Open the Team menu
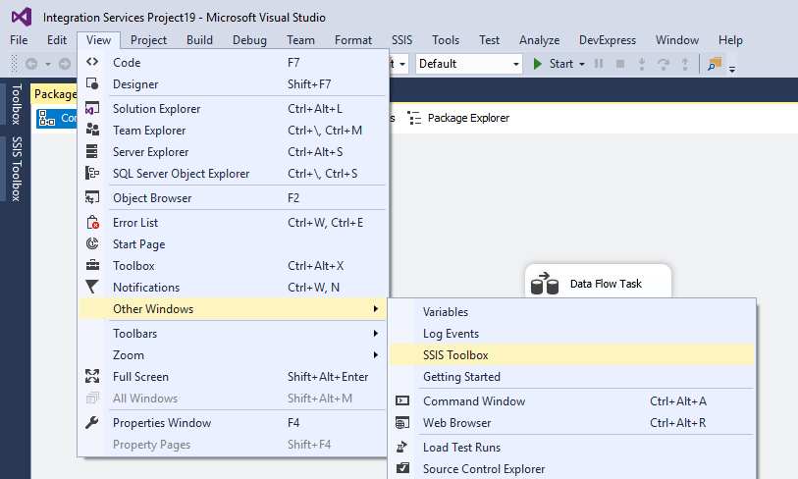The height and width of the screenshot is (479, 798). 300,40
